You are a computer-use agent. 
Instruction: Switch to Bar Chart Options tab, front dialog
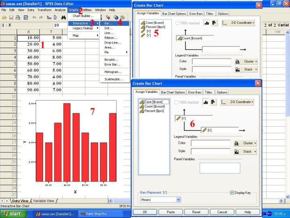[x=173, y=92]
